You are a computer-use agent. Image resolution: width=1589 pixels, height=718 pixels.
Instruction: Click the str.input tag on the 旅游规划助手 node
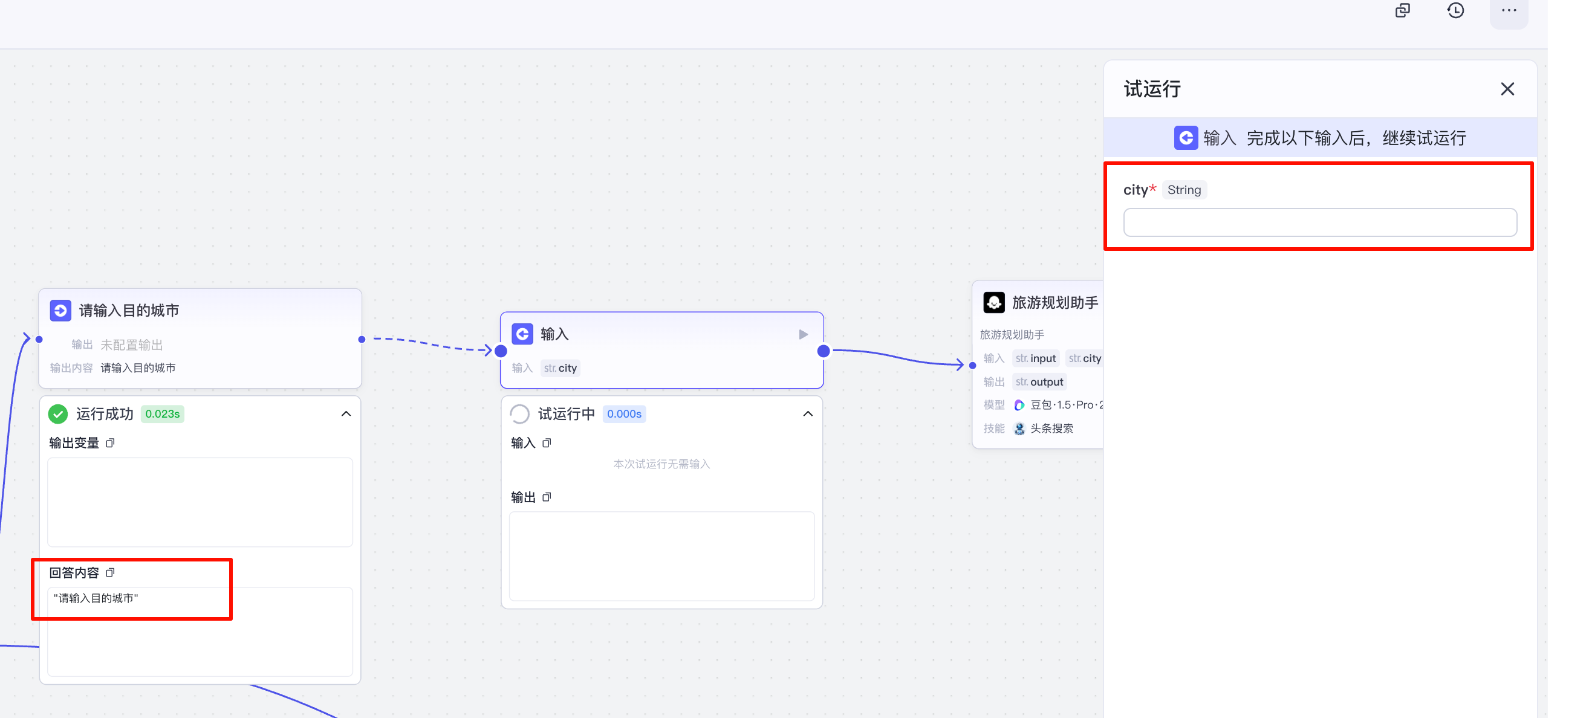1036,358
